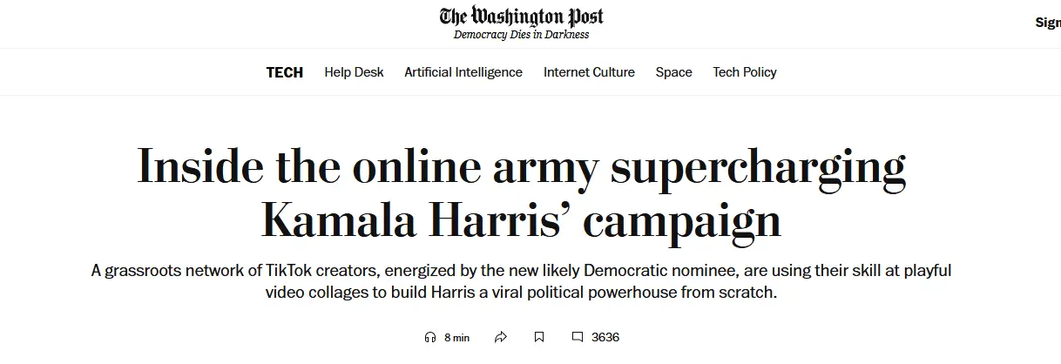Bookmark this article with the save icon
The height and width of the screenshot is (364, 1061).
click(539, 337)
